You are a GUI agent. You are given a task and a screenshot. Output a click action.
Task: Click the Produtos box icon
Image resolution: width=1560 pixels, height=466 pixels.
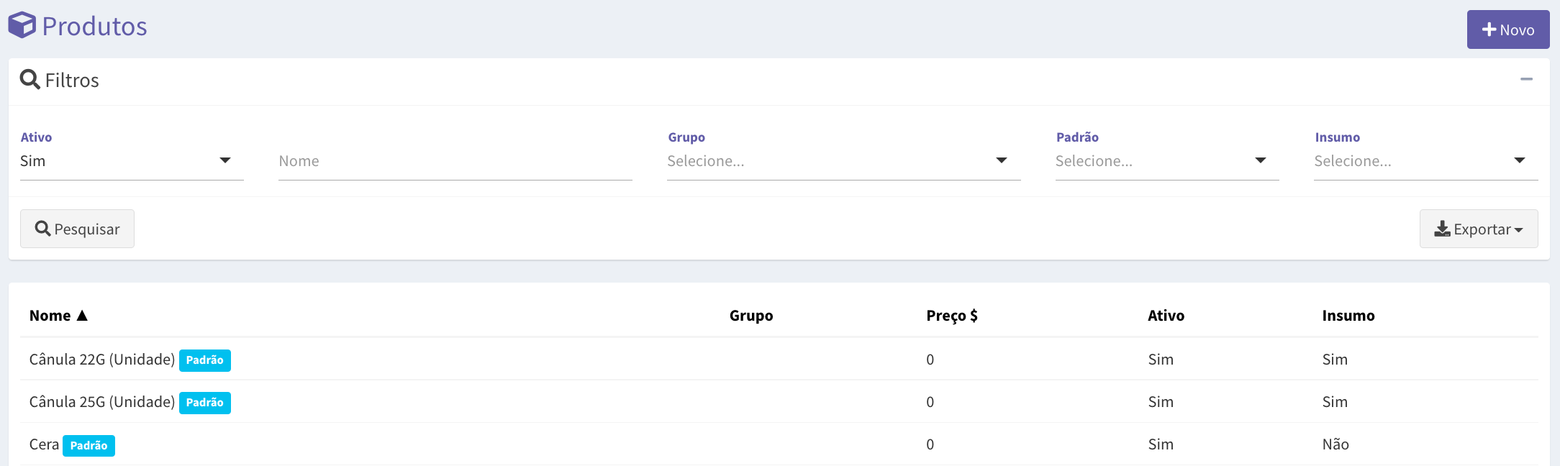click(x=22, y=25)
